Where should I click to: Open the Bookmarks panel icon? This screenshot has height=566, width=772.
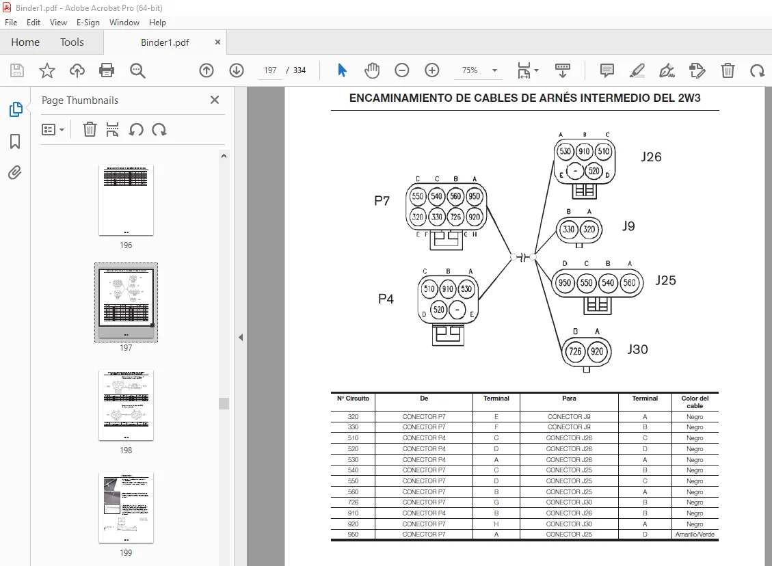tap(15, 141)
